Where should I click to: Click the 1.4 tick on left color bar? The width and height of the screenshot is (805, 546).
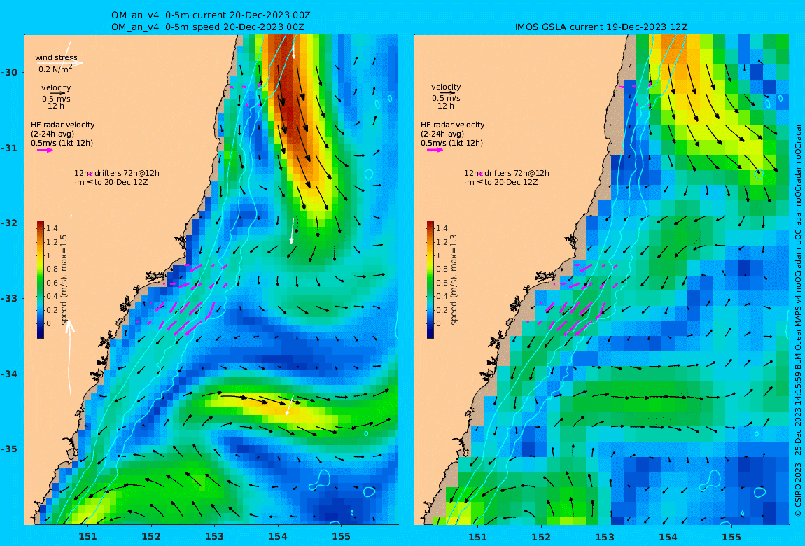pyautogui.click(x=52, y=228)
